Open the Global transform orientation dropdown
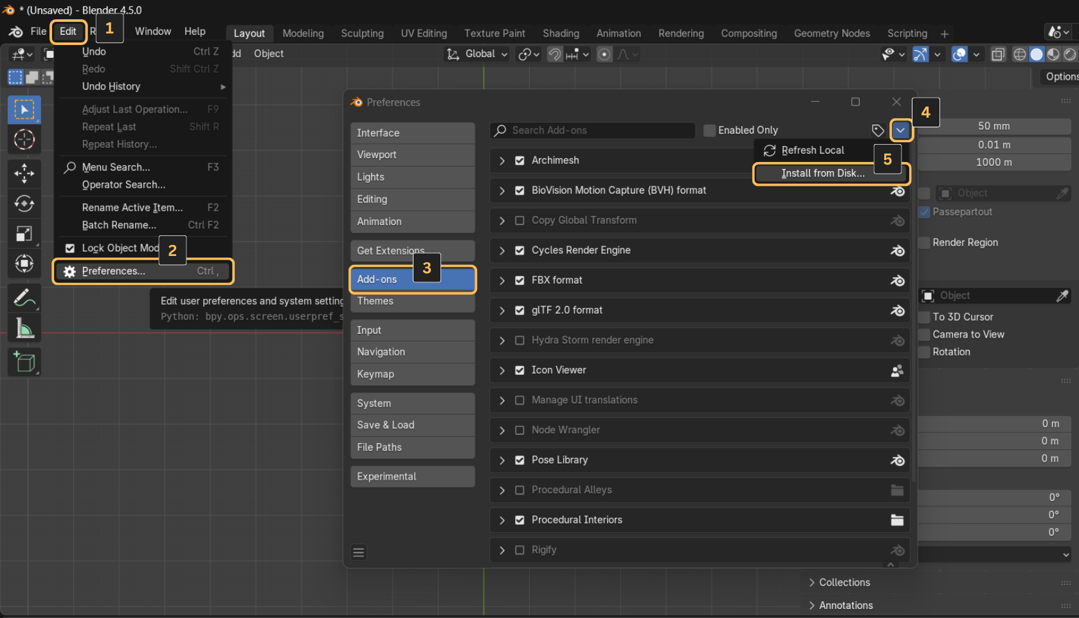 (478, 54)
